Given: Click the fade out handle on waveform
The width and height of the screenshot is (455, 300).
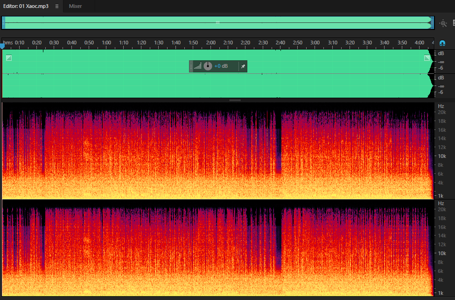Looking at the screenshot, I should pos(427,58).
